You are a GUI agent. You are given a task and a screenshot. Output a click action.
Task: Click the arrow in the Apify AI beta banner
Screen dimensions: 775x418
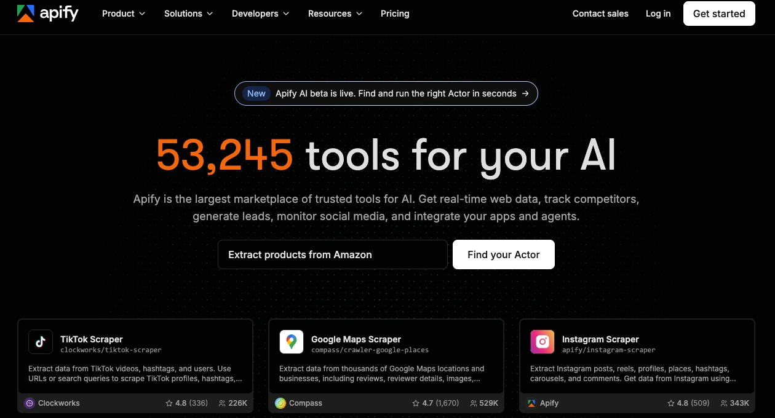pos(525,93)
